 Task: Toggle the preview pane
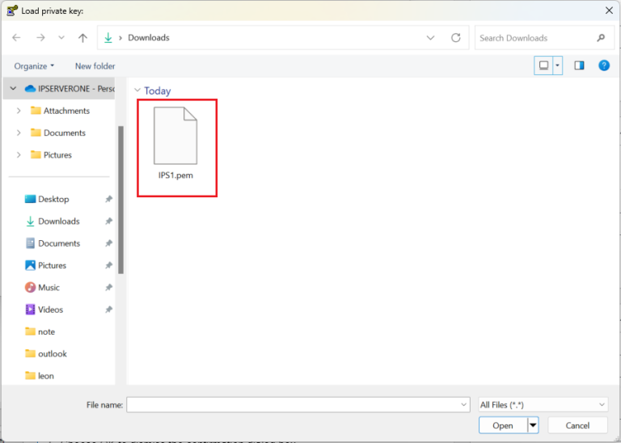579,65
